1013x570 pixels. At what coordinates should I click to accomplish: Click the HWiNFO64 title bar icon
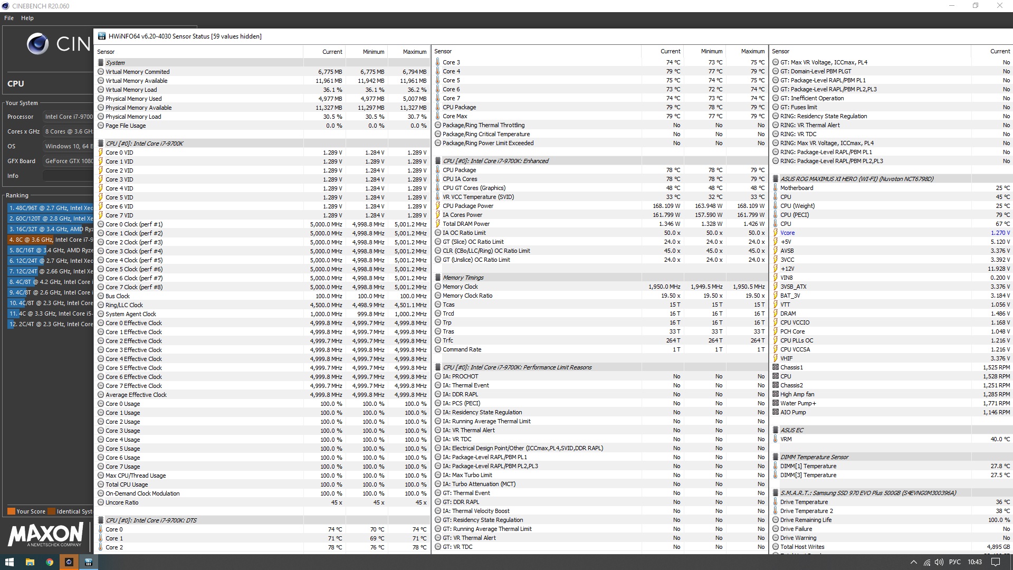[x=102, y=36]
